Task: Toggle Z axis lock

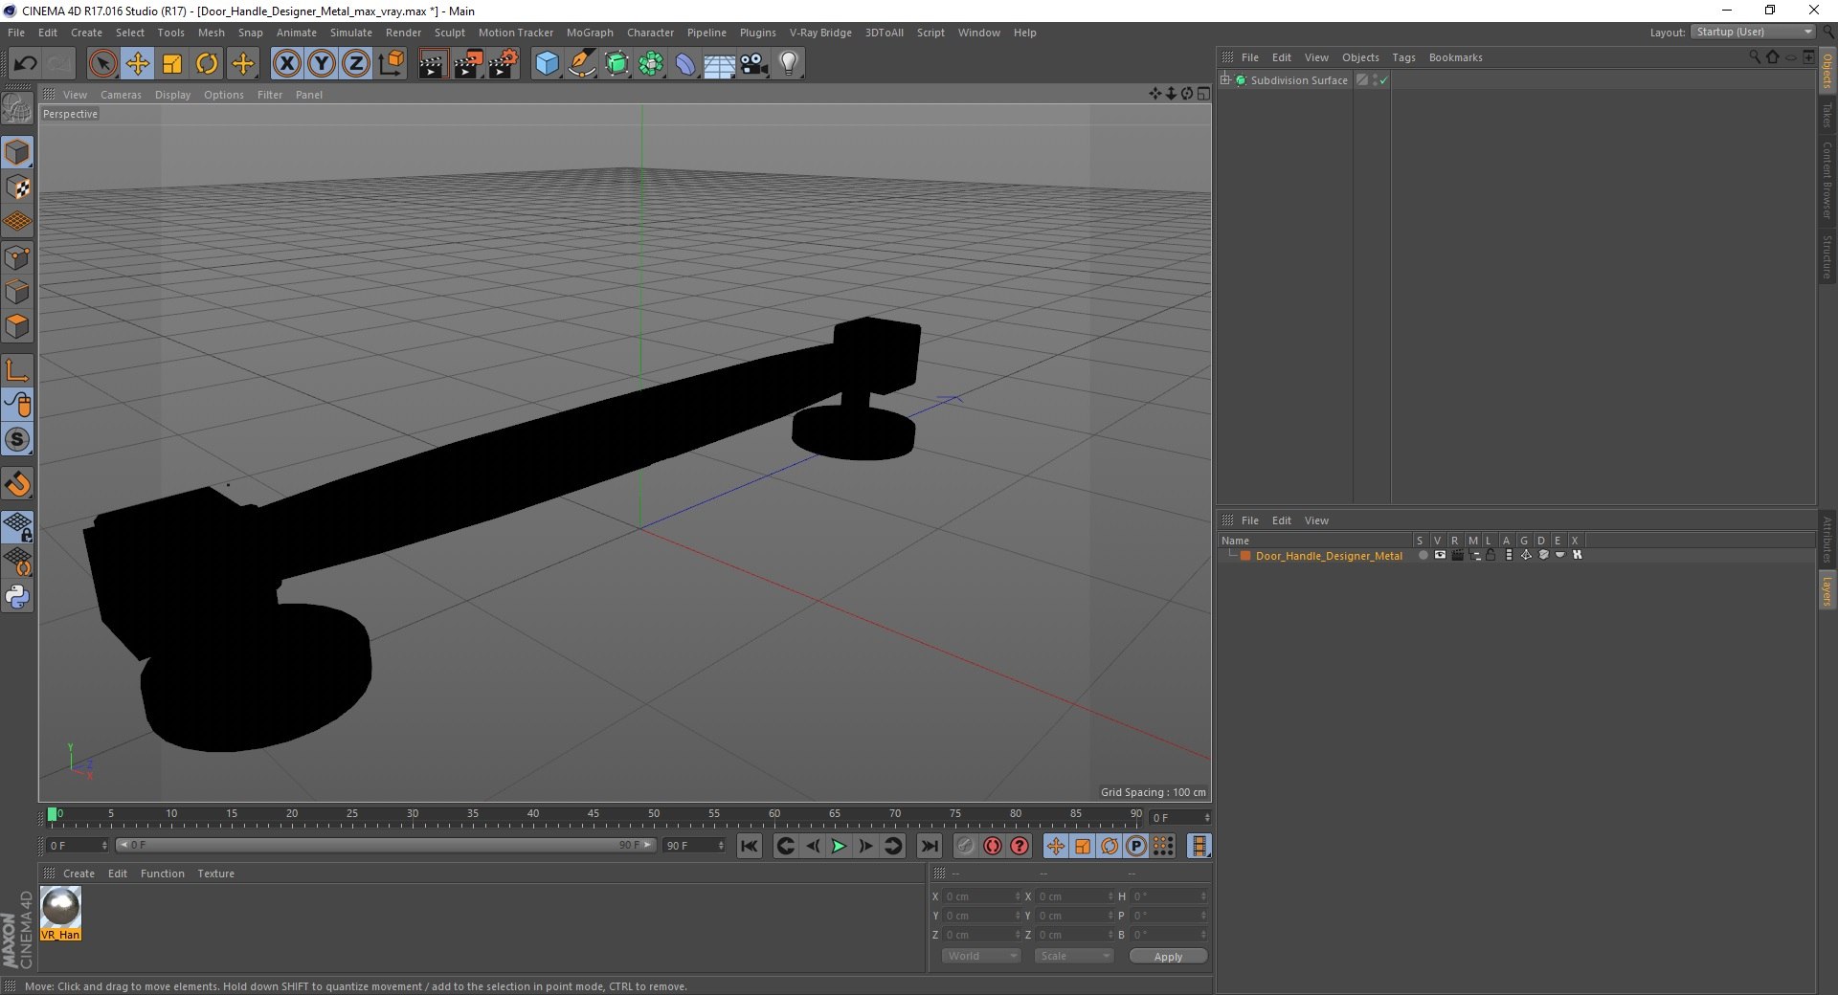Action: tap(356, 64)
